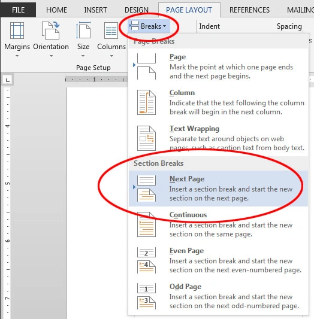Click the horizontal ruler at mark 1
Screen dimensions: 314x319
pos(94,80)
